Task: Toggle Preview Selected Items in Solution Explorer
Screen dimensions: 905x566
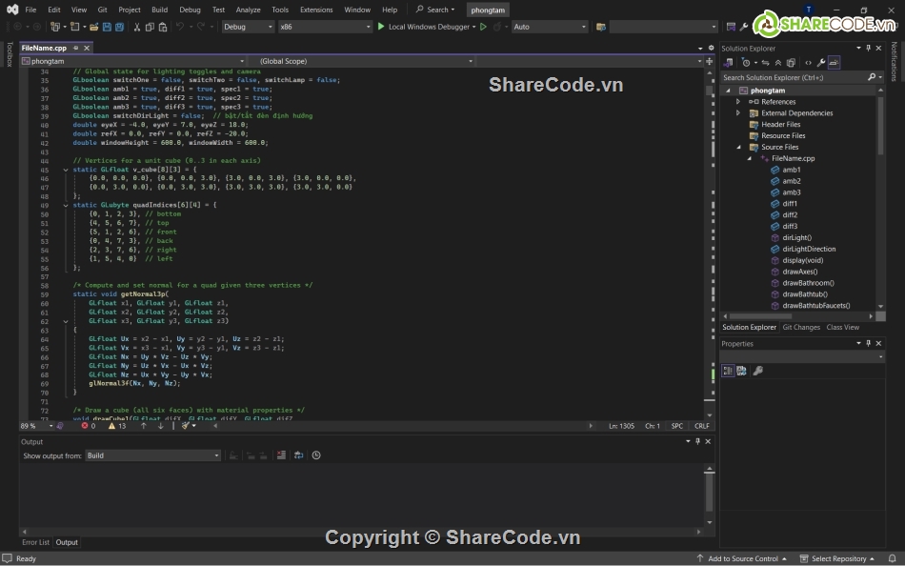Action: (x=834, y=62)
